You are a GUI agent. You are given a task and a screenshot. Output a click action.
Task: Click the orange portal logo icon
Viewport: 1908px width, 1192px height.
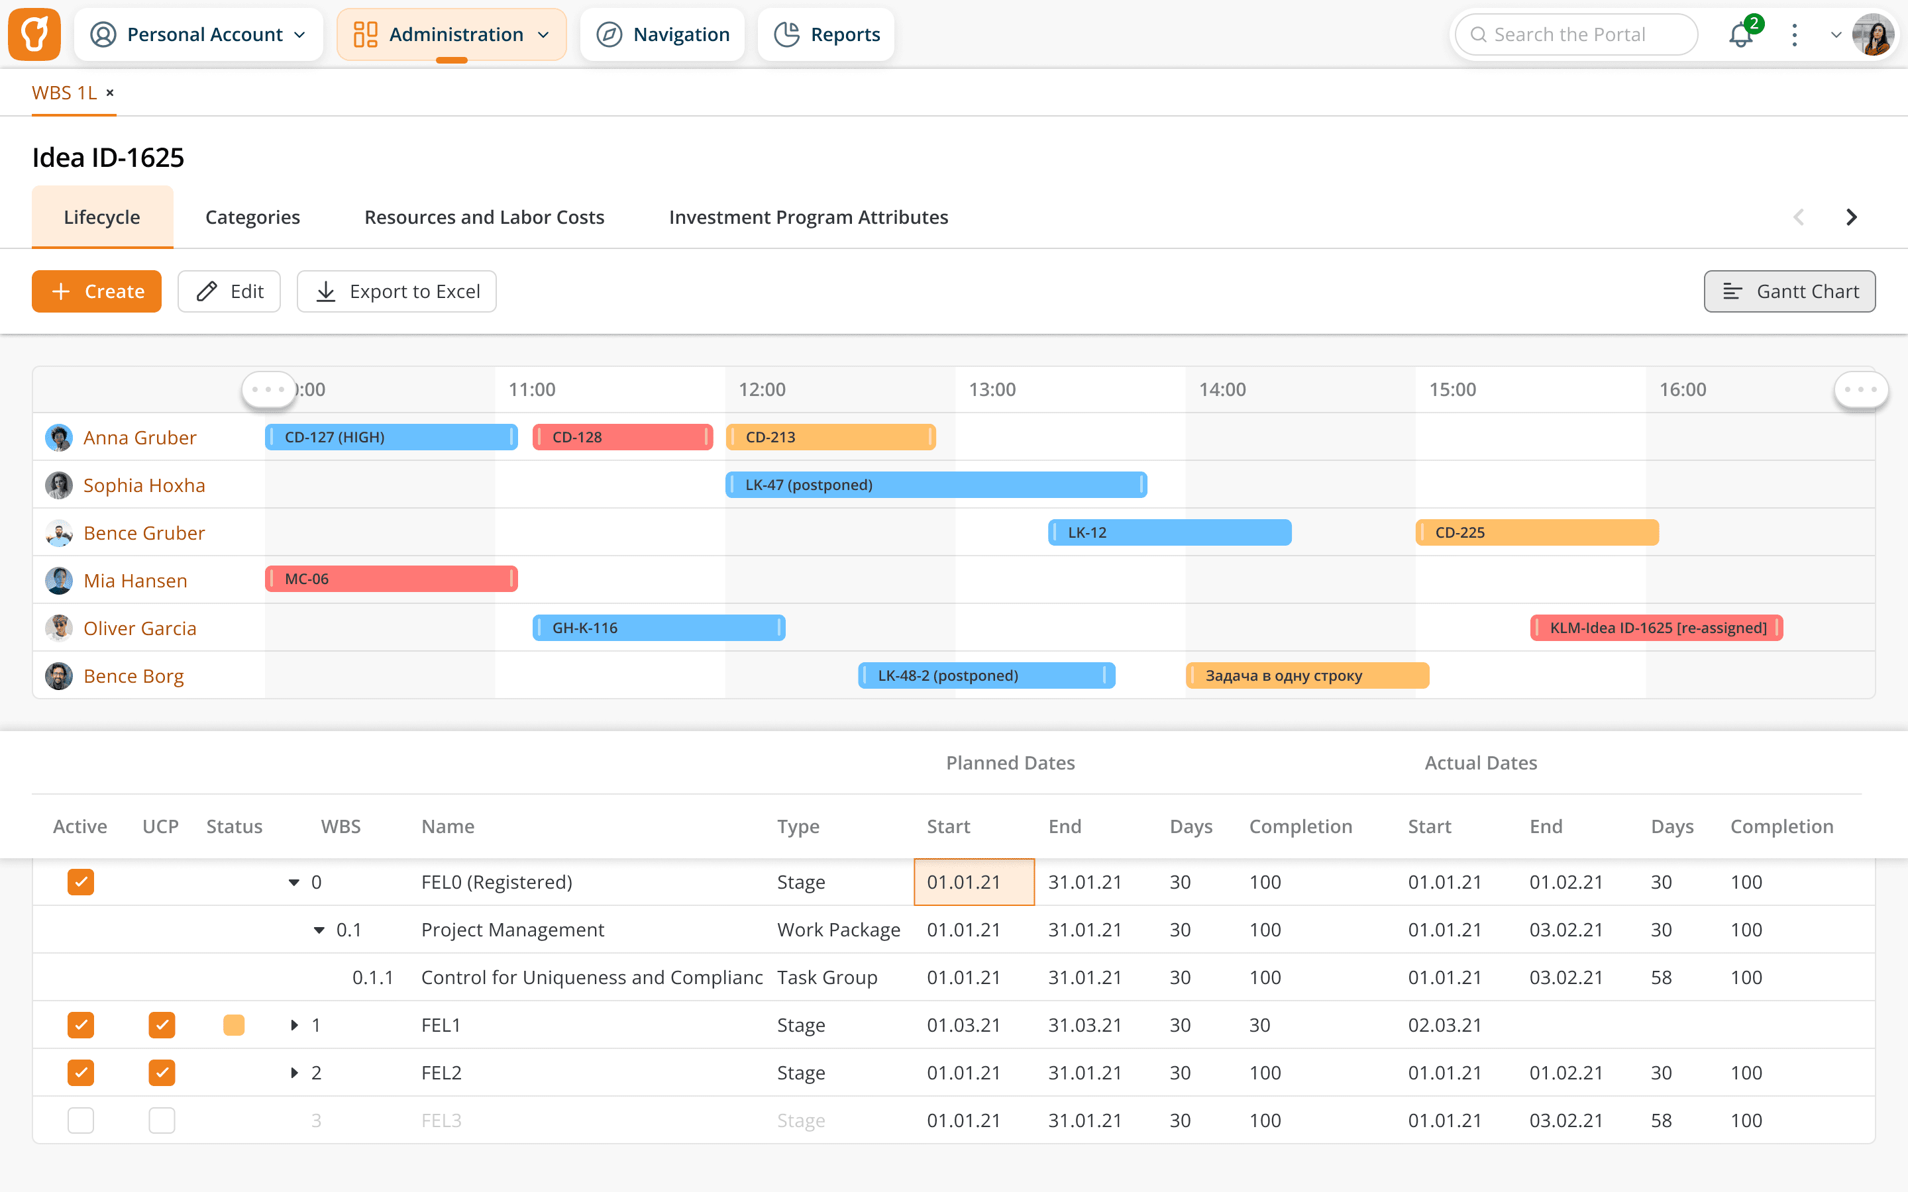[34, 34]
